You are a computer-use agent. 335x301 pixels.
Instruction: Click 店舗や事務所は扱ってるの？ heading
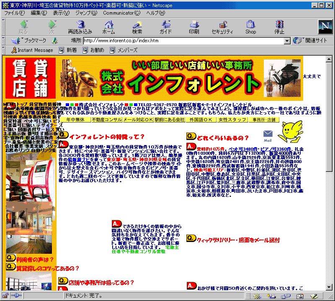tap(101, 283)
